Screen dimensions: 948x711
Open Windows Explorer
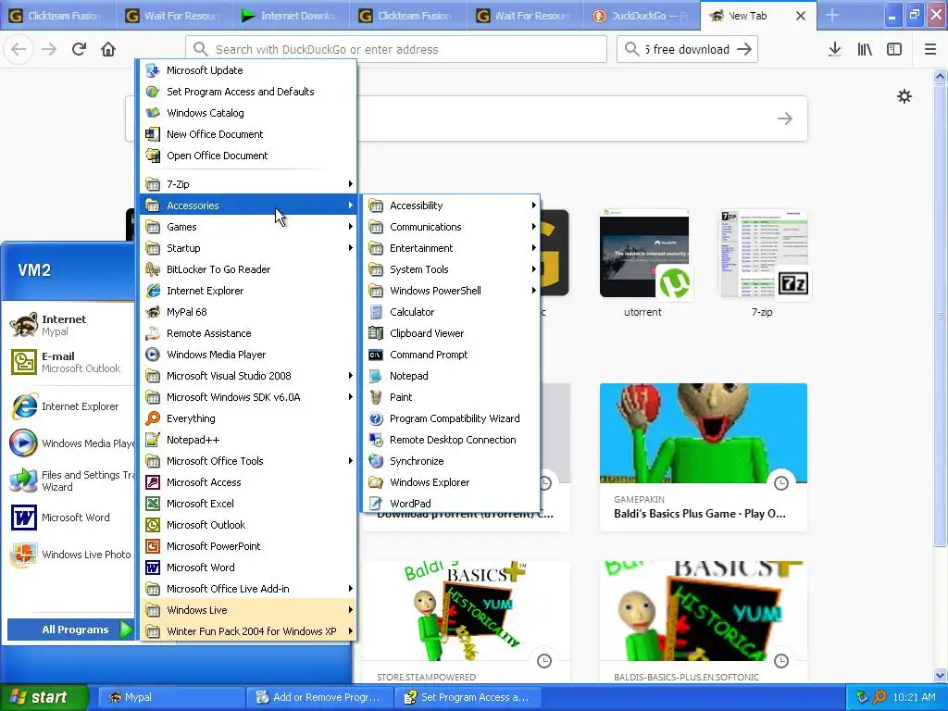451,481
